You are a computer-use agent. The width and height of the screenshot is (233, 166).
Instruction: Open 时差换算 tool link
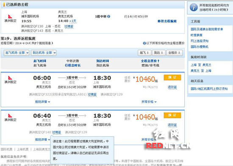pyautogui.click(x=197, y=35)
